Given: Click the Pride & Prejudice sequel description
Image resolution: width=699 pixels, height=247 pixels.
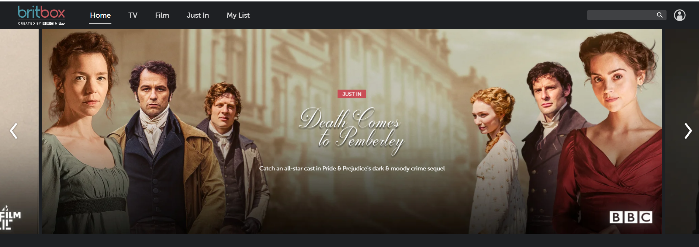Looking at the screenshot, I should [x=352, y=168].
